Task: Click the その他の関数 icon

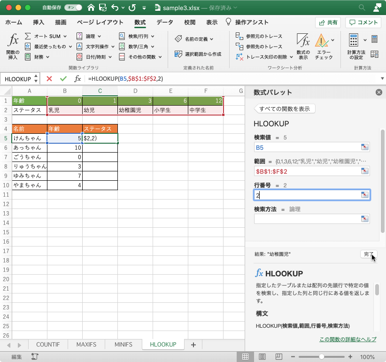Action: point(122,57)
